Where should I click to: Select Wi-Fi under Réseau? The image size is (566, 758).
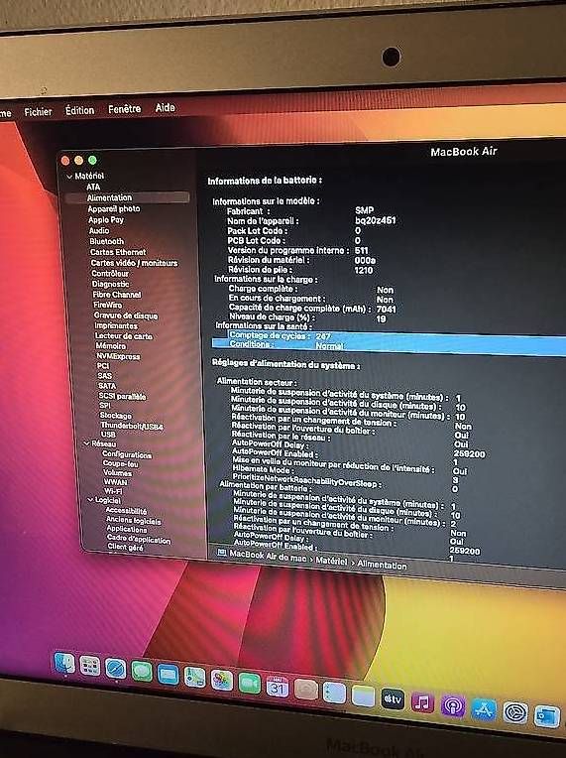[x=113, y=491]
